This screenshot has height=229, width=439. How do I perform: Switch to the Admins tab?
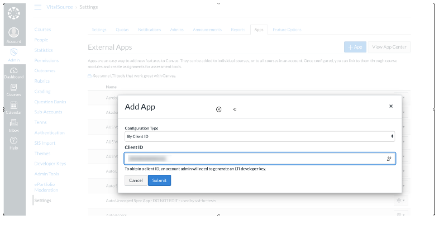(176, 30)
